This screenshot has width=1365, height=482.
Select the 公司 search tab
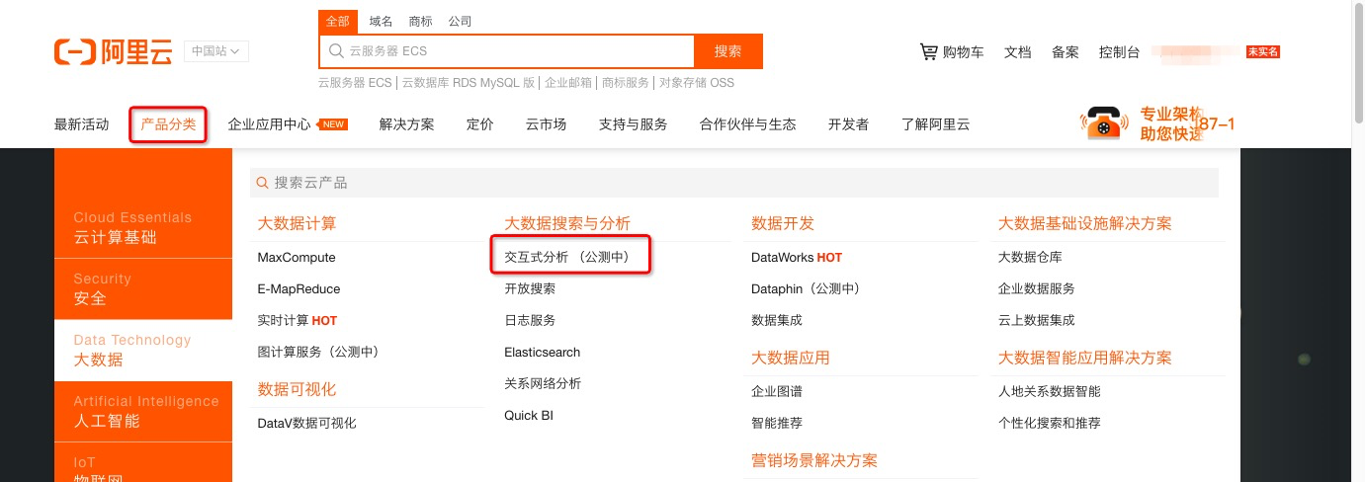[460, 21]
